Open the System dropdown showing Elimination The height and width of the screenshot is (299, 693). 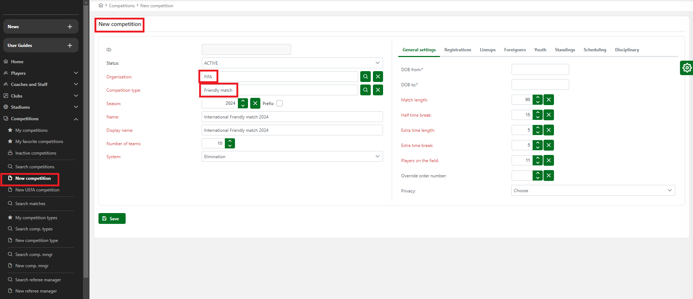[292, 156]
